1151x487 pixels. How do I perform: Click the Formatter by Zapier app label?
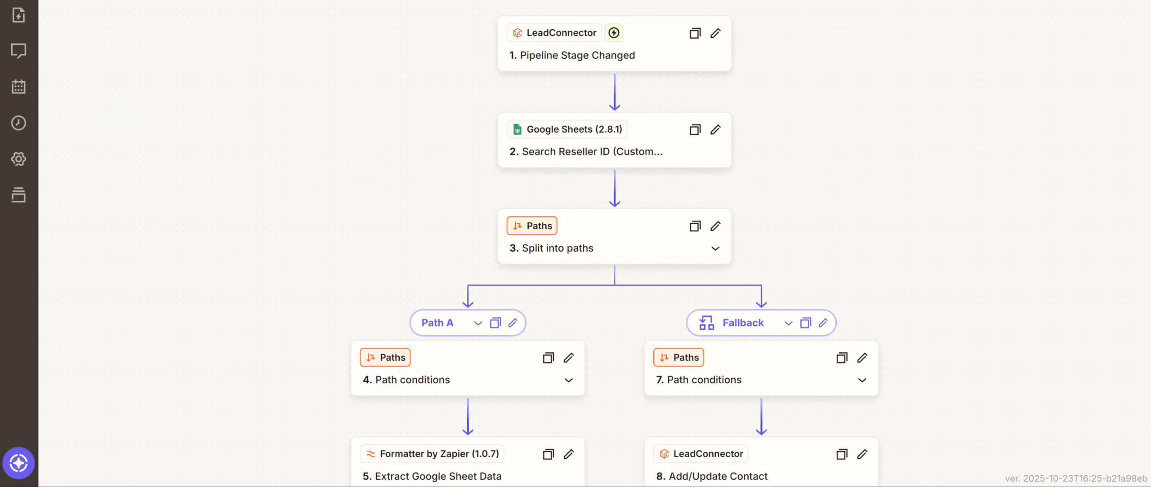click(x=432, y=454)
